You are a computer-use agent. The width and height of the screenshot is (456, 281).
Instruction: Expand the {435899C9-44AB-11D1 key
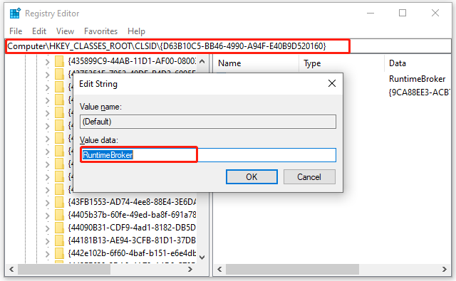(48, 62)
